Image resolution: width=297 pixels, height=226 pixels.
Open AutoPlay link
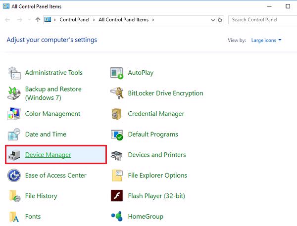point(141,73)
